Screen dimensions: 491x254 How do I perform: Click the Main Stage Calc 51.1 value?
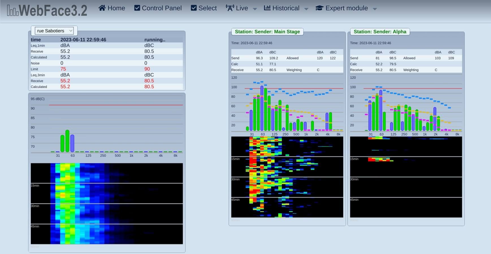pyautogui.click(x=259, y=64)
